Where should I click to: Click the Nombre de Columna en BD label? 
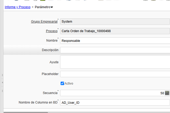pos(38,102)
